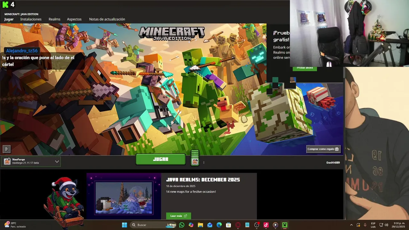Click the microphone tray icon
The height and width of the screenshot is (230, 409).
pos(365,225)
